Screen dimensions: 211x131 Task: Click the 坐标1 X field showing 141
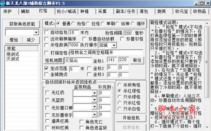[112, 60]
